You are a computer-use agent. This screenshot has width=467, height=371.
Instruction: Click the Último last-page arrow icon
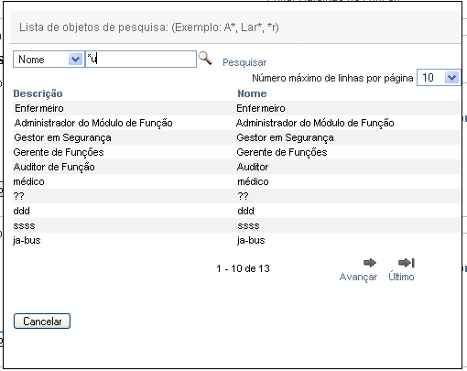tap(407, 263)
